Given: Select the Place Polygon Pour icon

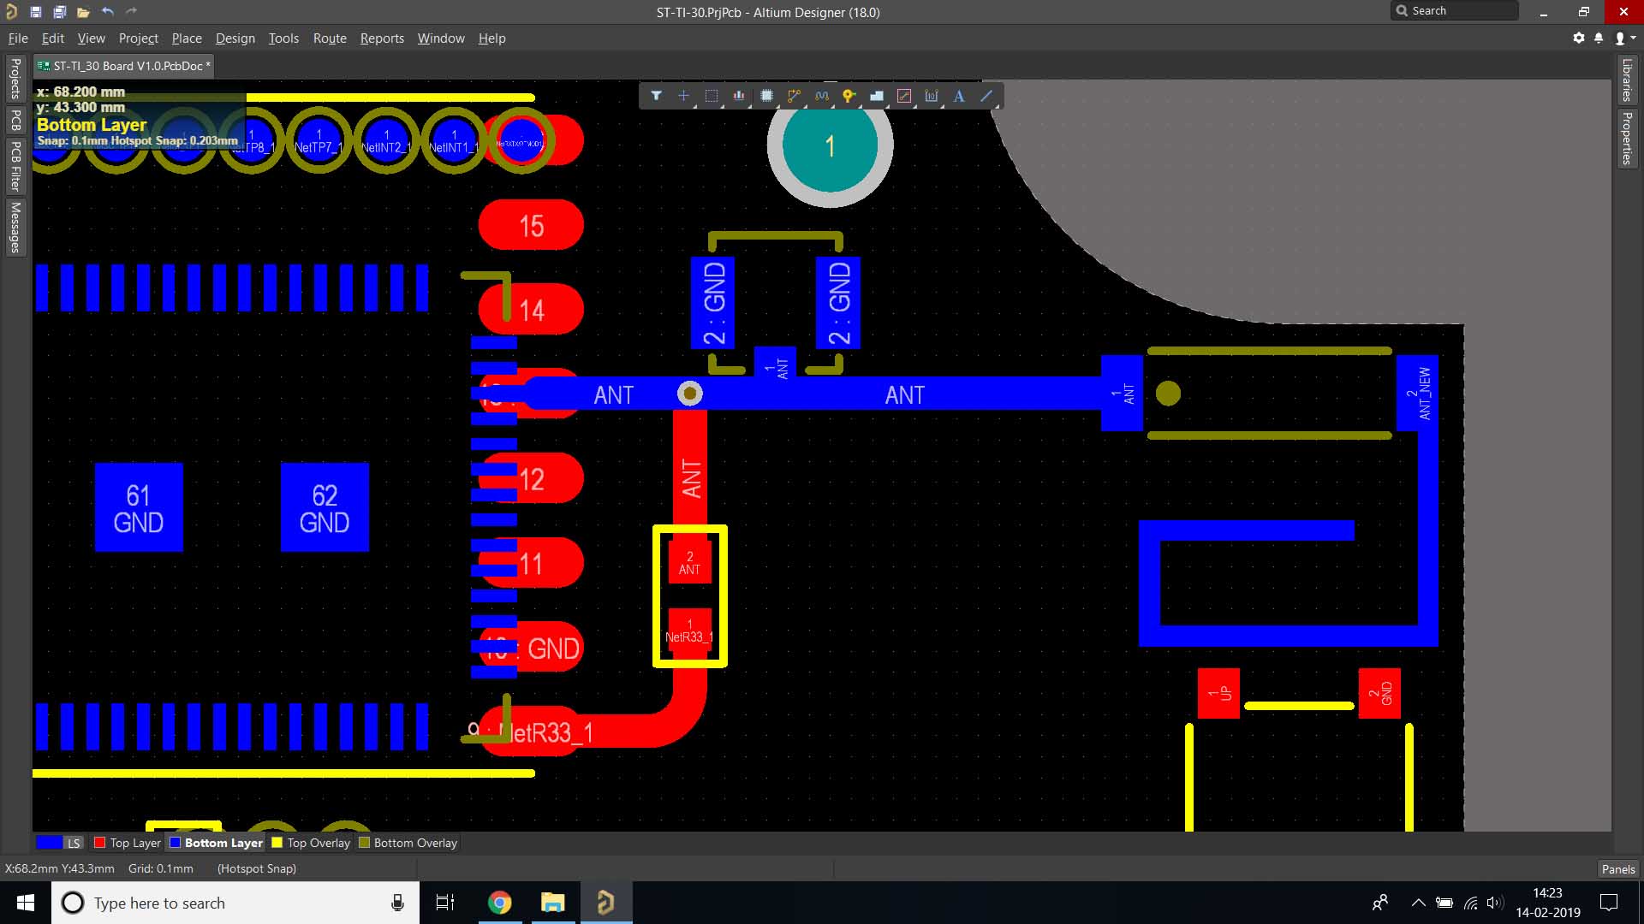Looking at the screenshot, I should point(876,96).
